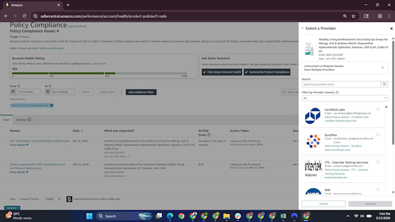Screen dimensions: 395x222
Task: Click browser zoom magnifier icon
Action: pos(344,16)
